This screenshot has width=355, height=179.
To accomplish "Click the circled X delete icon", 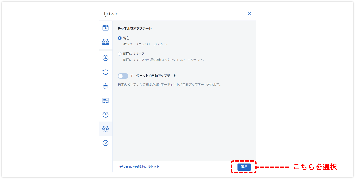I will point(106,143).
